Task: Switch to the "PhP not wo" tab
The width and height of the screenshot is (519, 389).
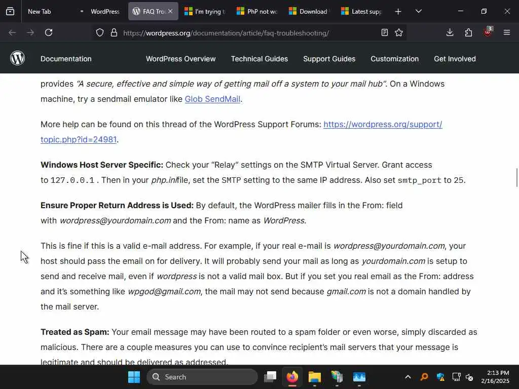Action: (257, 11)
